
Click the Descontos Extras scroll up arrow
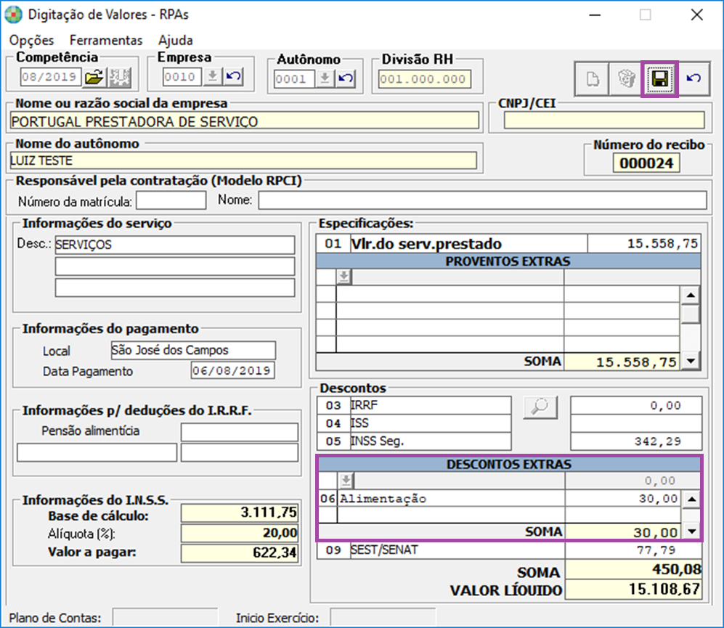pyautogui.click(x=691, y=499)
